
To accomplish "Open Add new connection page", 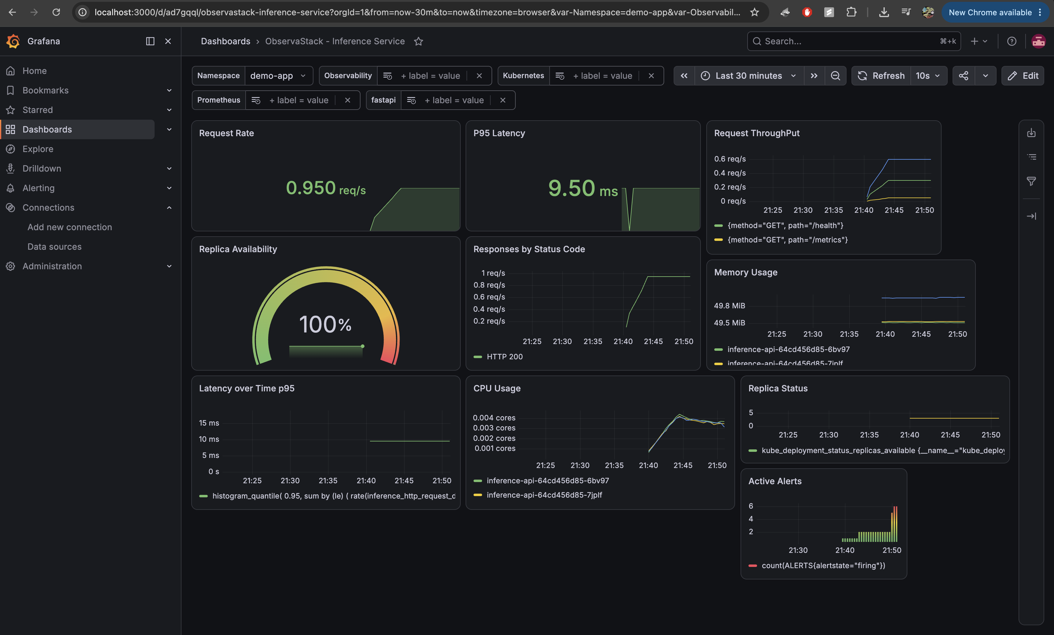I will click(x=70, y=227).
